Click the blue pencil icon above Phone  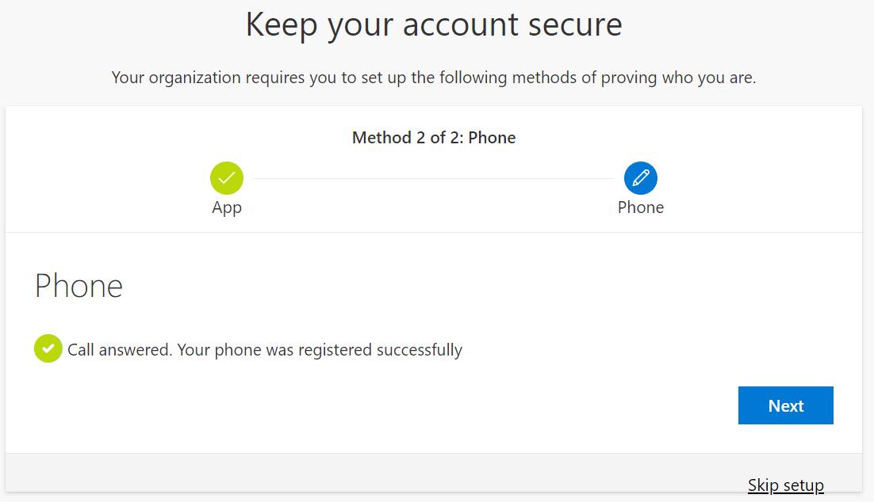click(x=641, y=178)
